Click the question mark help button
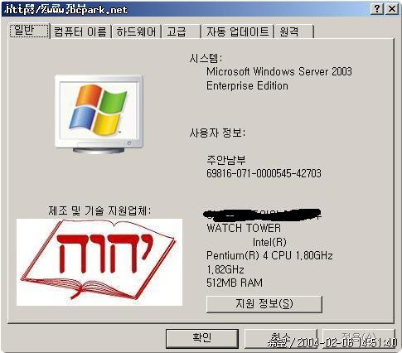The height and width of the screenshot is (353, 402). (377, 9)
